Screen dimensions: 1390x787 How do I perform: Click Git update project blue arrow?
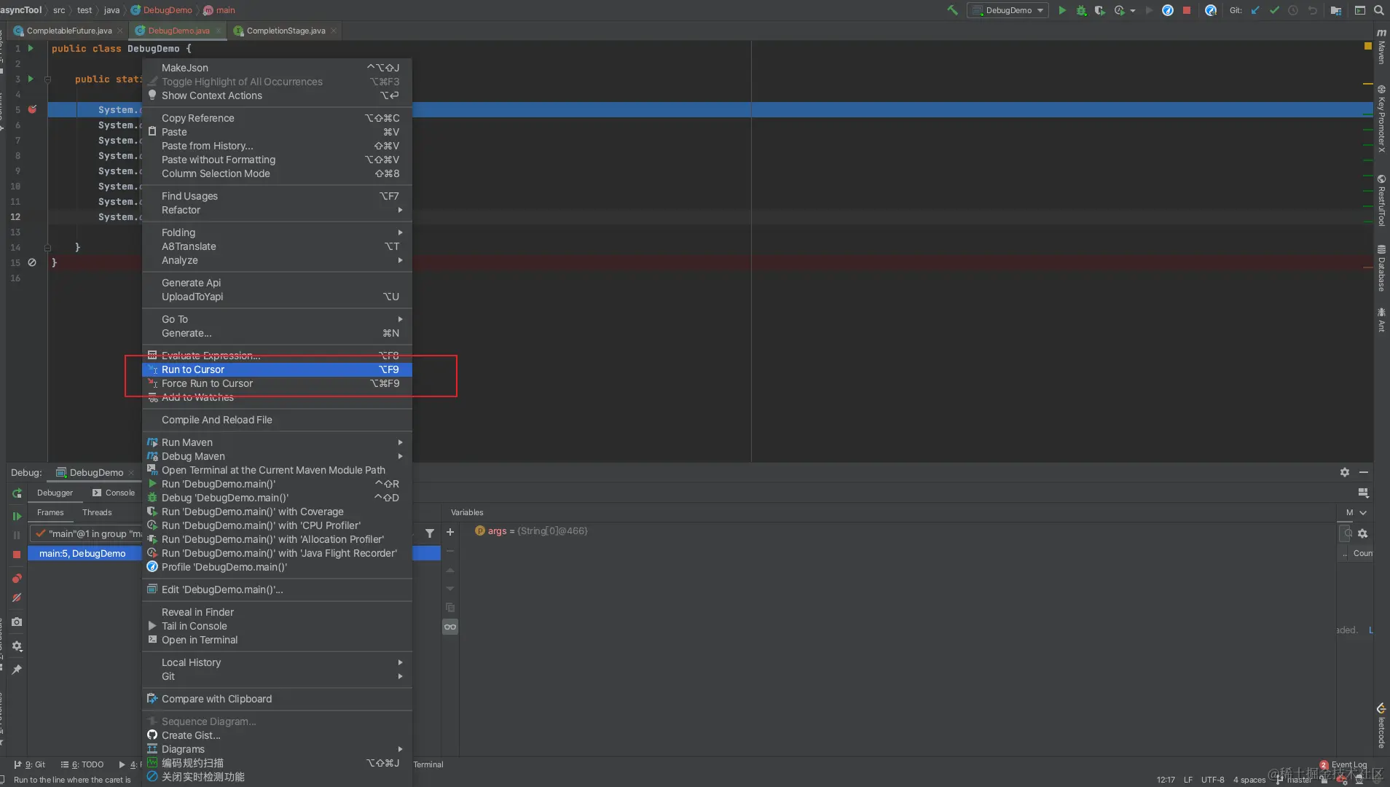pyautogui.click(x=1255, y=10)
